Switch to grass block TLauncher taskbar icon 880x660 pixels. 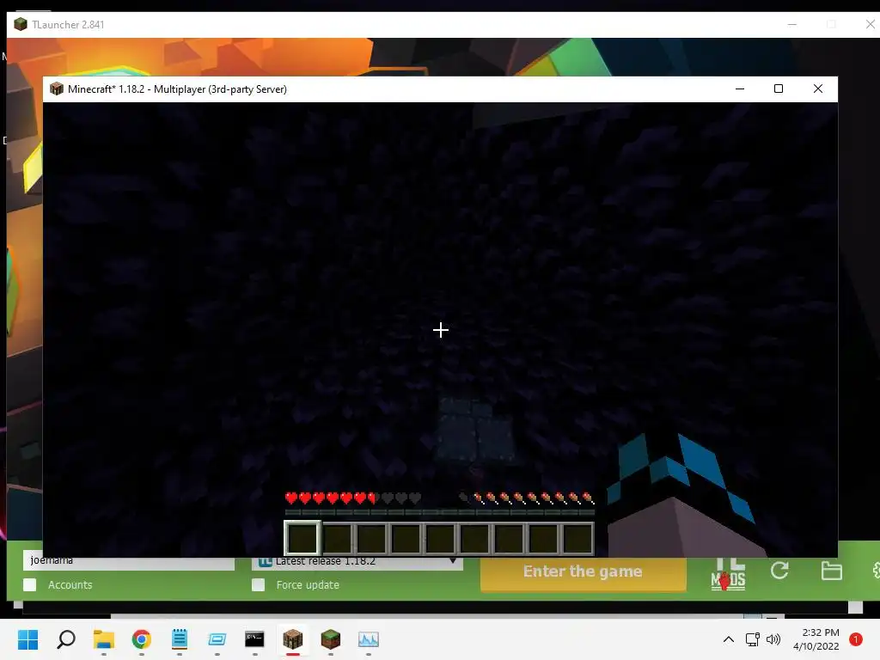pos(331,639)
